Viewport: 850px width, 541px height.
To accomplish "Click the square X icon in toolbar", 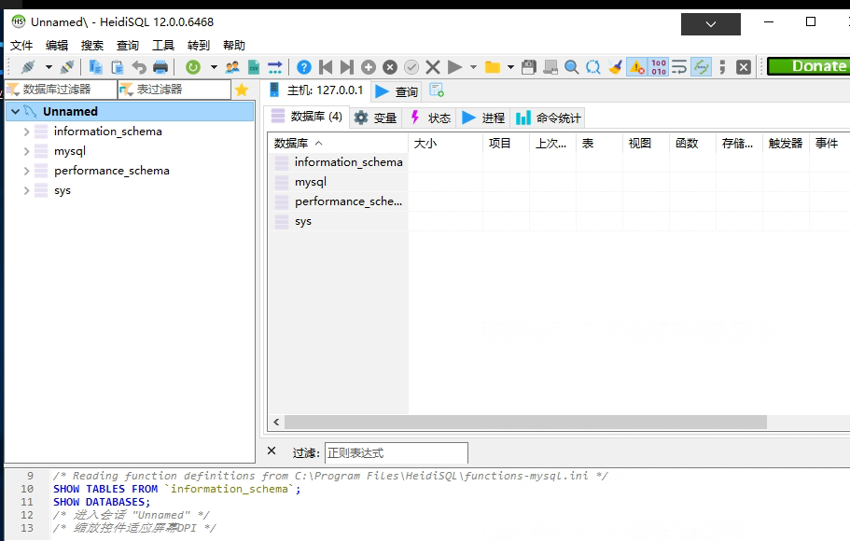I will (744, 67).
